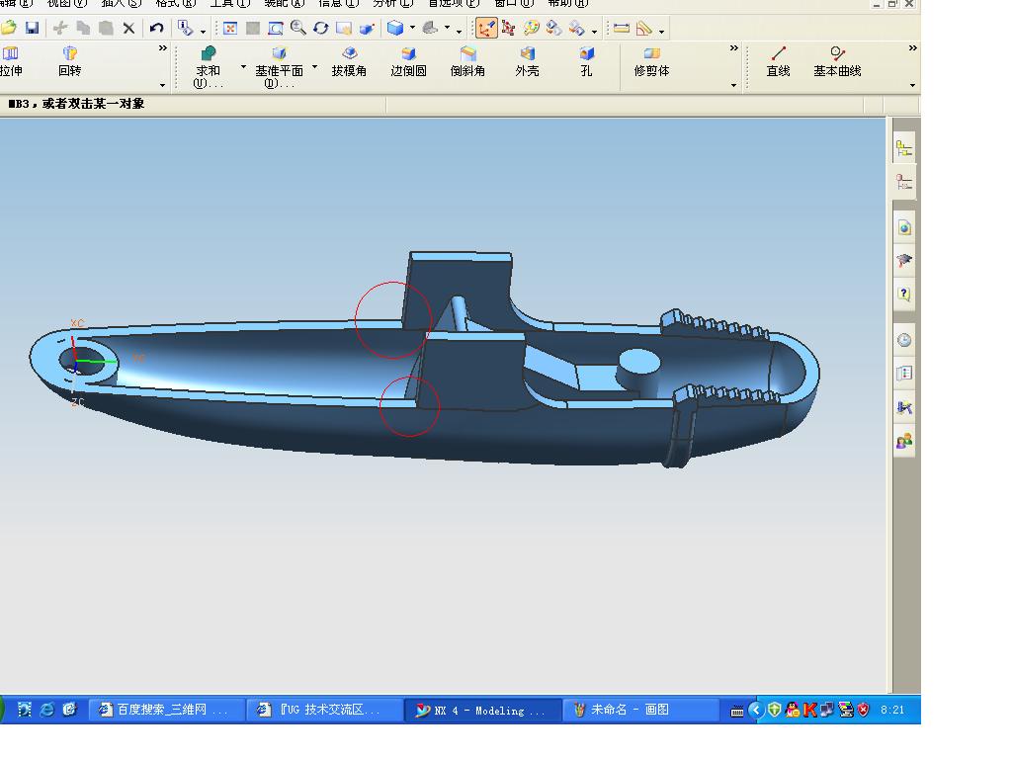Open the Roles sidebar tab
1012x759 pixels.
[x=904, y=441]
